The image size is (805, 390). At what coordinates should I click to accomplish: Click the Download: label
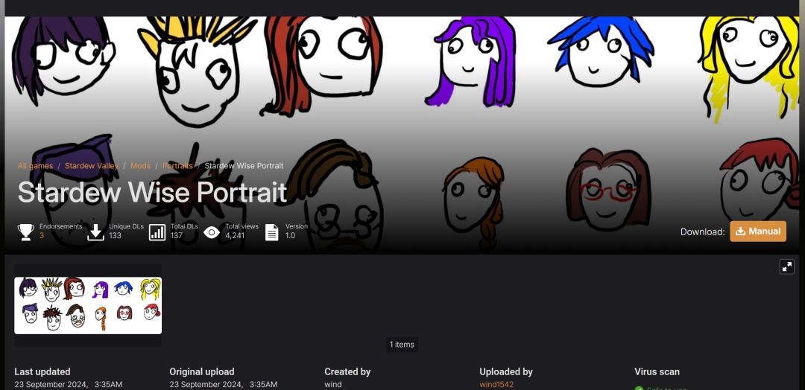coord(702,231)
